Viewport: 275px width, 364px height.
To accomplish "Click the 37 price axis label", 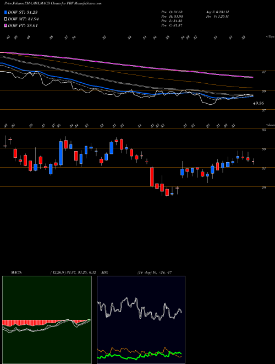I will (x=263, y=111).
